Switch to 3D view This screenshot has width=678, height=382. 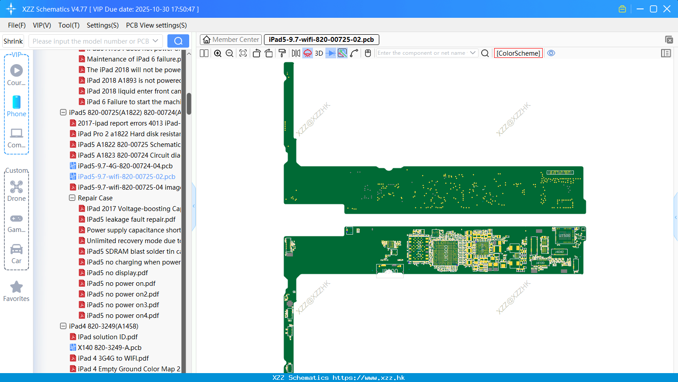(319, 53)
